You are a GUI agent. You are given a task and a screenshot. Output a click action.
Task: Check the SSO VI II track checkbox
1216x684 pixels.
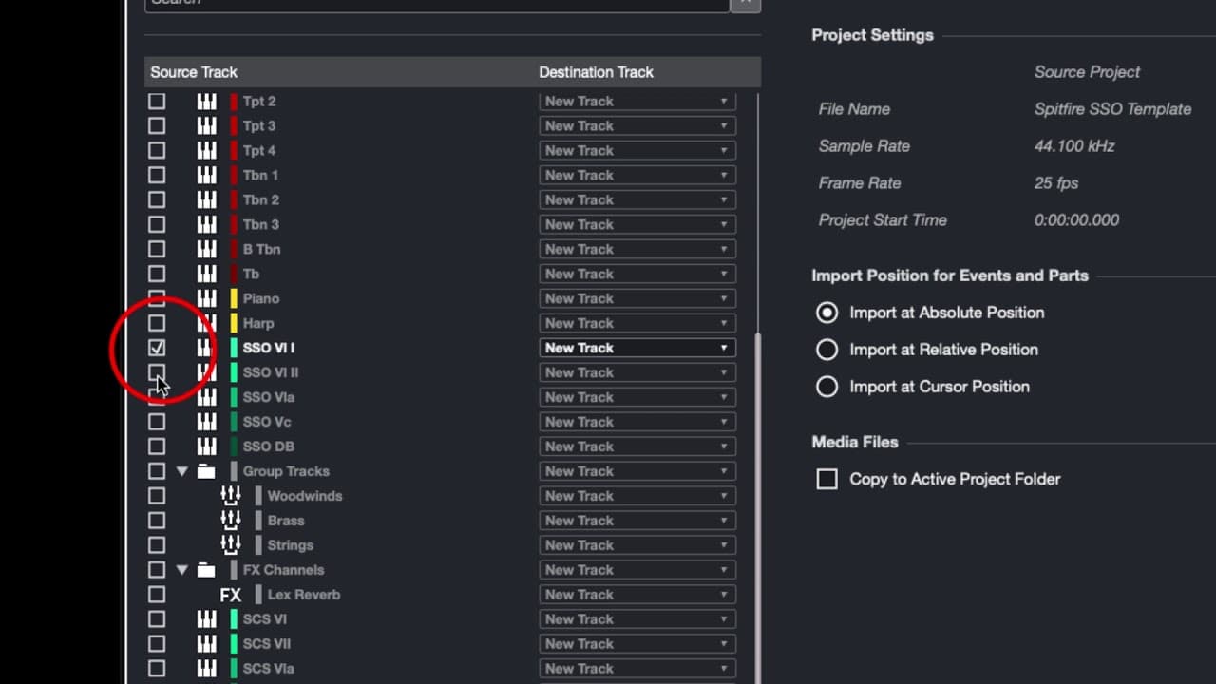[157, 372]
